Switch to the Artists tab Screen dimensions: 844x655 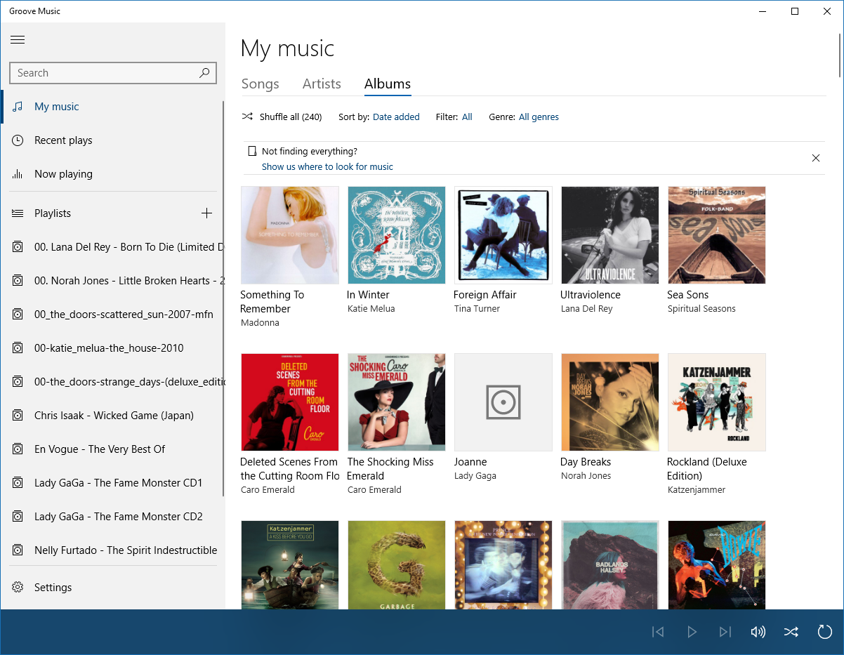pos(322,84)
